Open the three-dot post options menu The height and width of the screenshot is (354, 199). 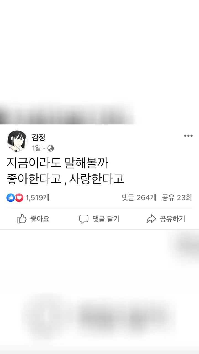tap(188, 136)
